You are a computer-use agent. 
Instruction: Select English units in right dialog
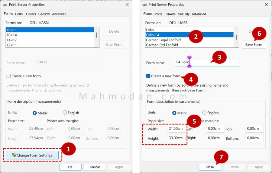(205, 113)
